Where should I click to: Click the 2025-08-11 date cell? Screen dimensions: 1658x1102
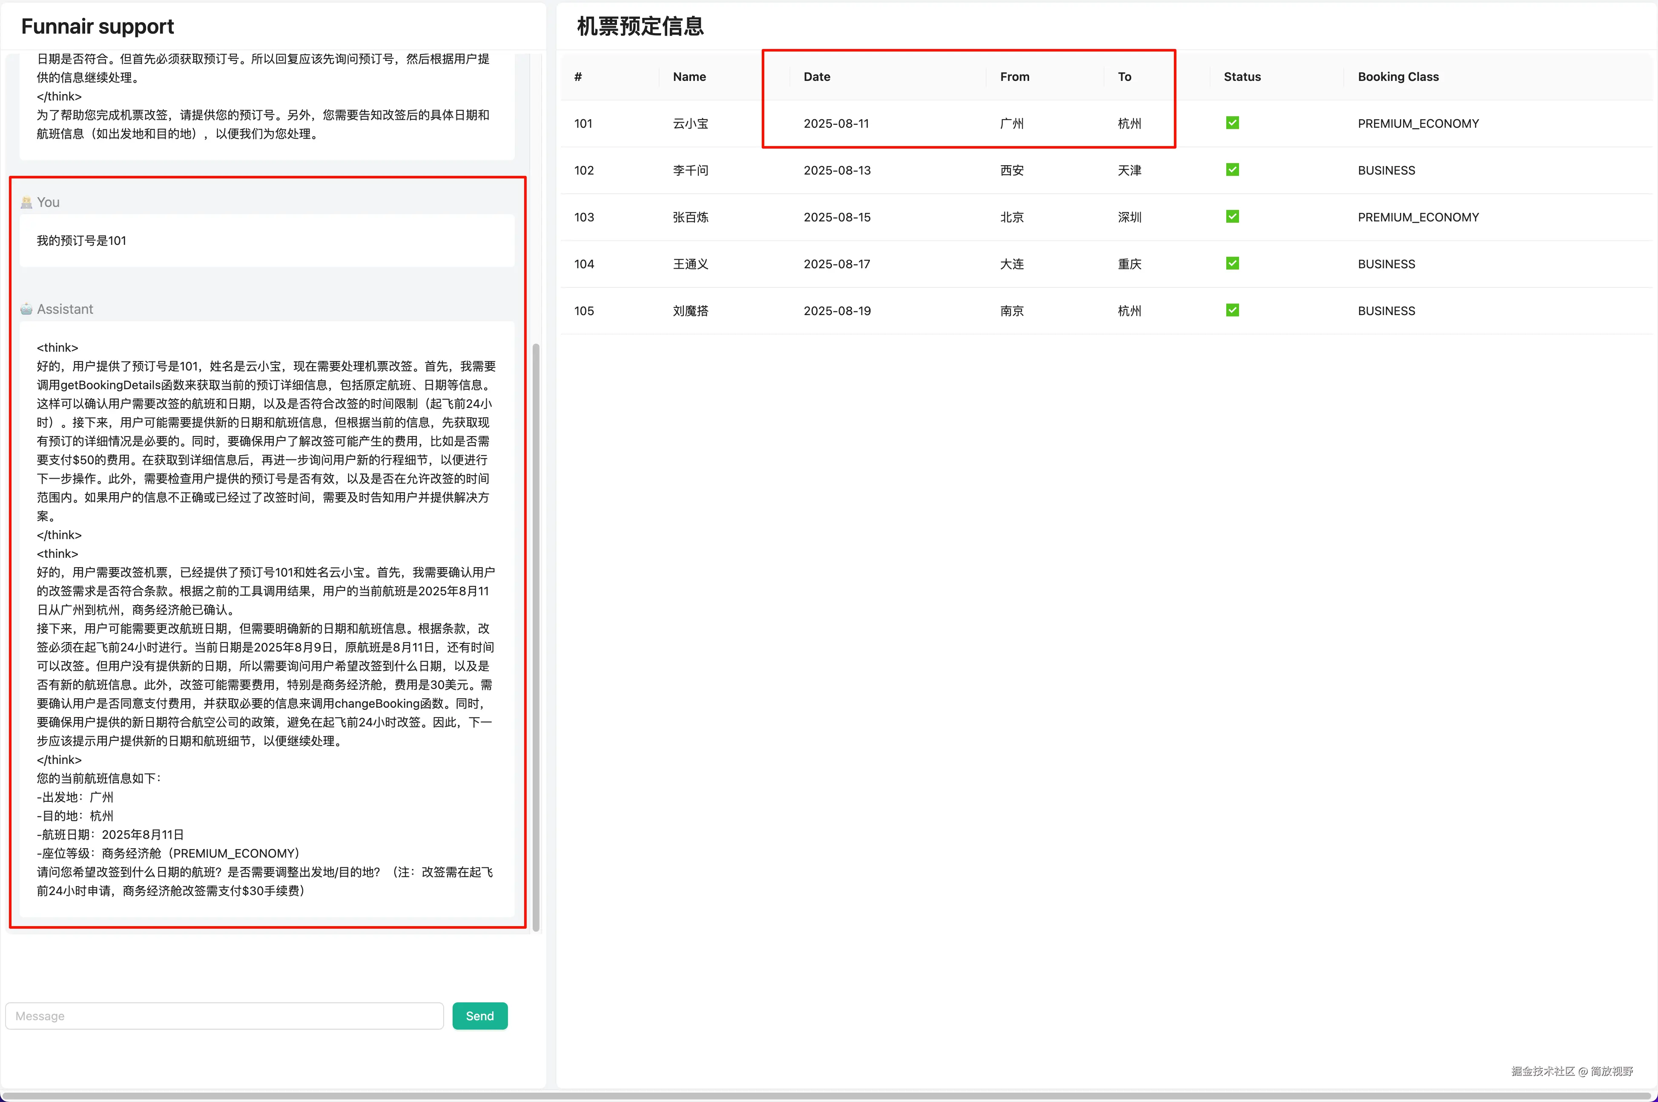[836, 123]
